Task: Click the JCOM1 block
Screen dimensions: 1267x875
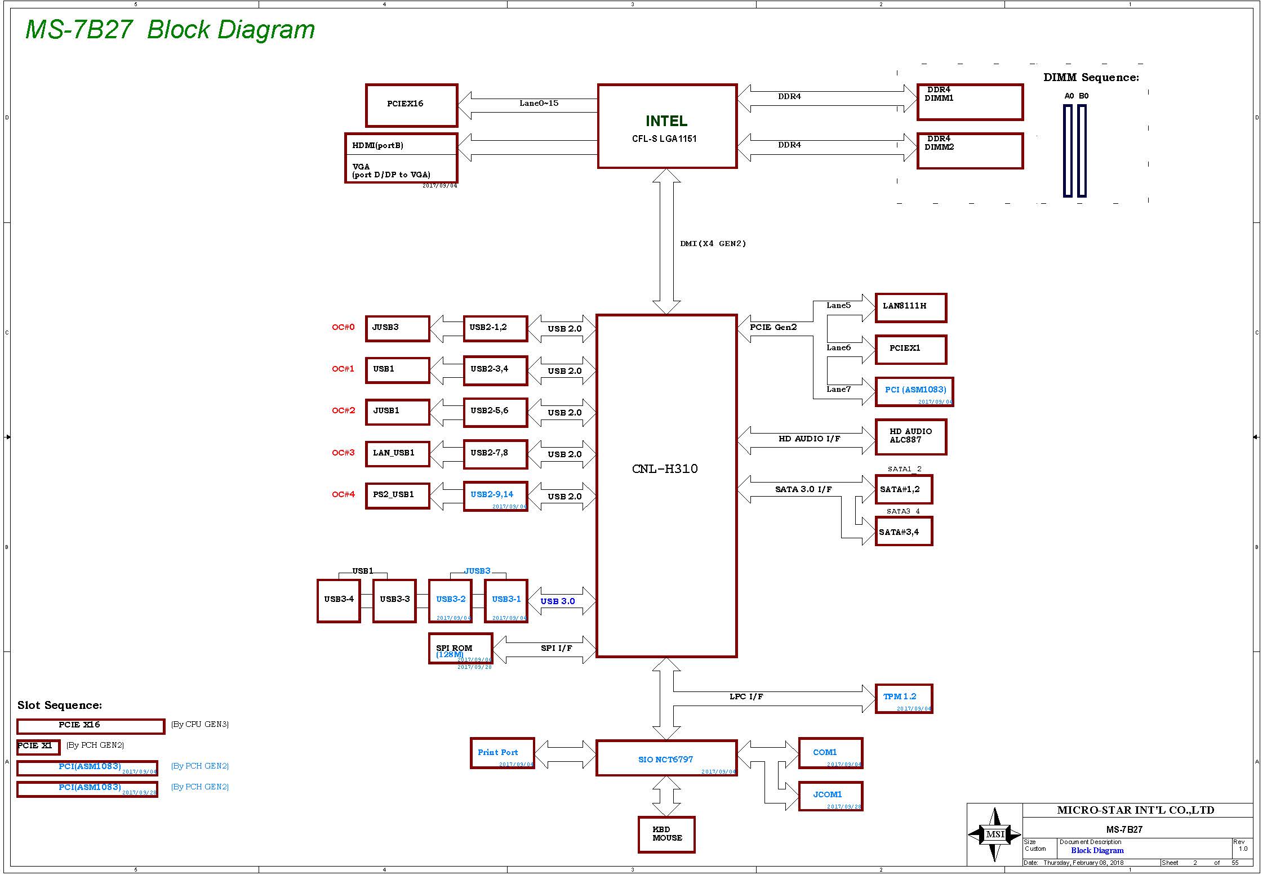Action: pos(830,796)
